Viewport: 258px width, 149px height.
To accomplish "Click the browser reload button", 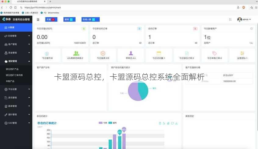I will (11, 8).
